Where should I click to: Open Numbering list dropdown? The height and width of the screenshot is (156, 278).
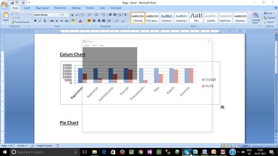point(99,15)
